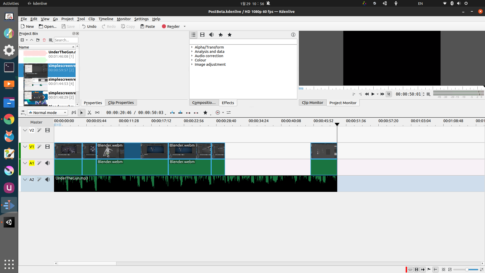Viewport: 485px width, 273px height.
Task: Mute the A1 audio track
Action: point(47,163)
